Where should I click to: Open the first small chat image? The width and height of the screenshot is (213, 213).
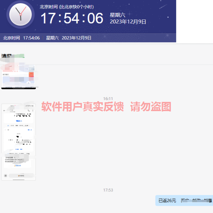18,76
